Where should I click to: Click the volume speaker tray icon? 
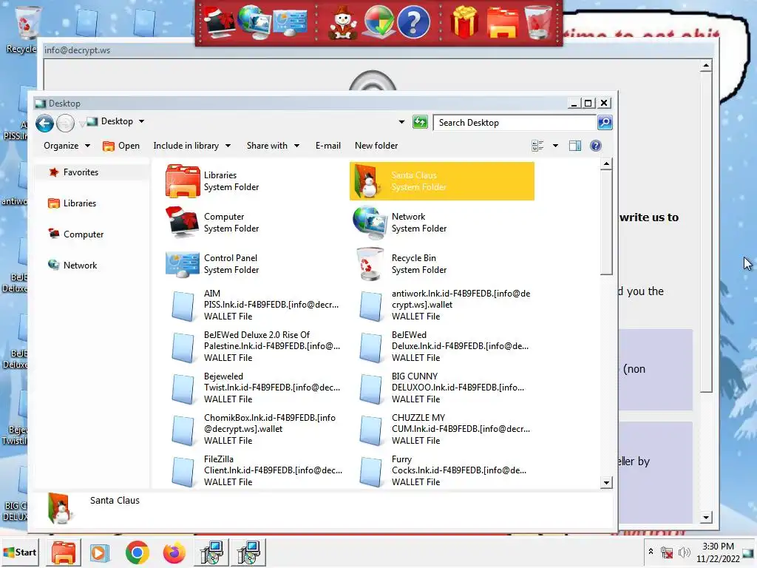[x=684, y=552]
